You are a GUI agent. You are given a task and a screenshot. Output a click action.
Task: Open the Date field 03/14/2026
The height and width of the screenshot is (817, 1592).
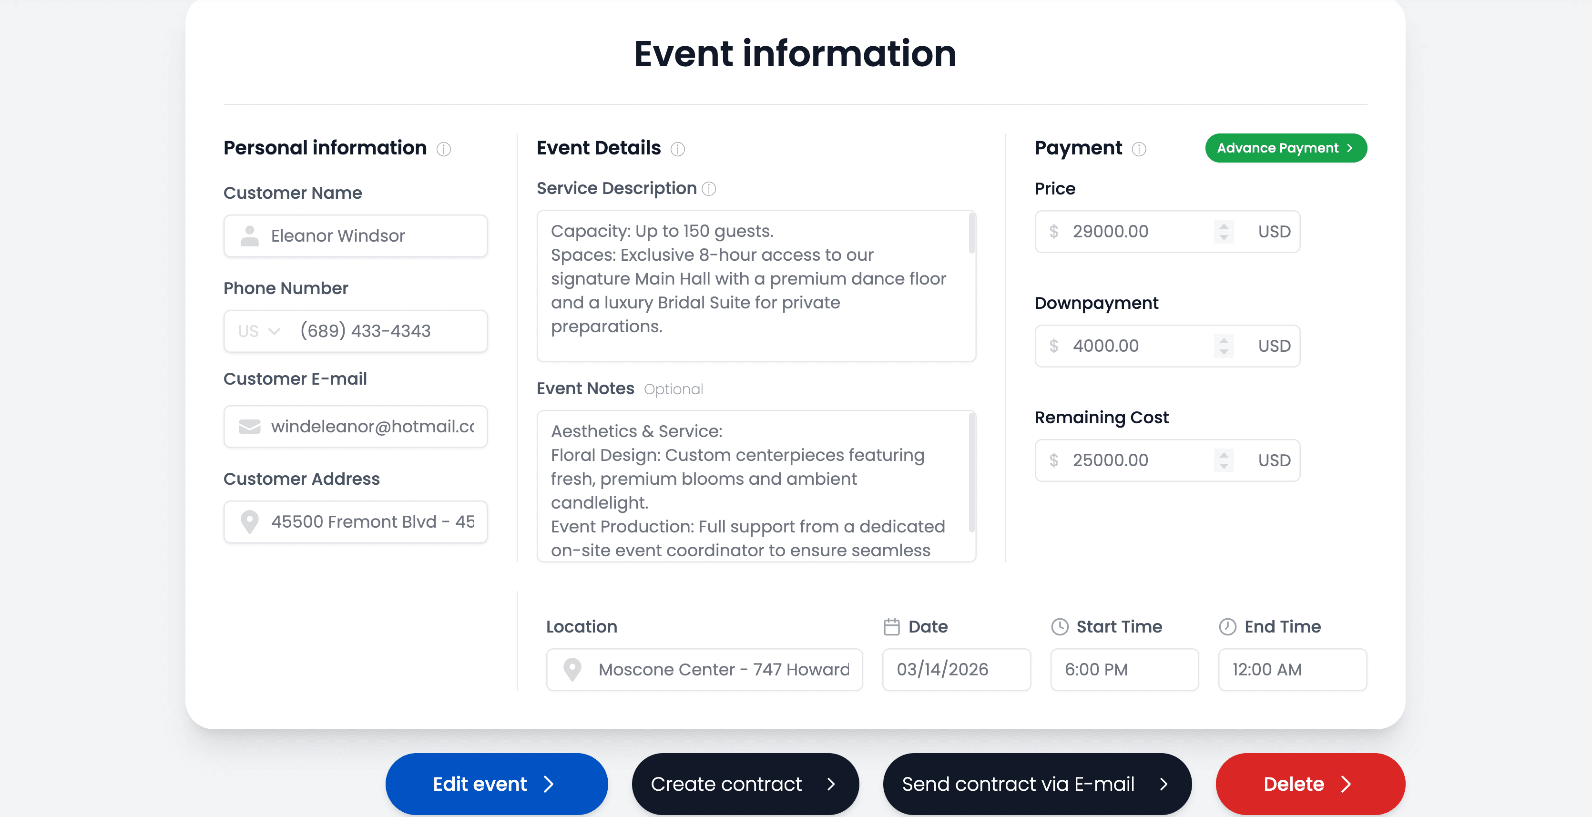point(956,669)
